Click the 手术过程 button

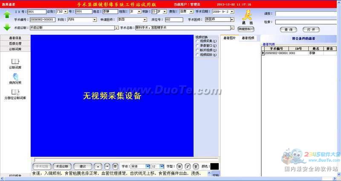tap(42, 167)
